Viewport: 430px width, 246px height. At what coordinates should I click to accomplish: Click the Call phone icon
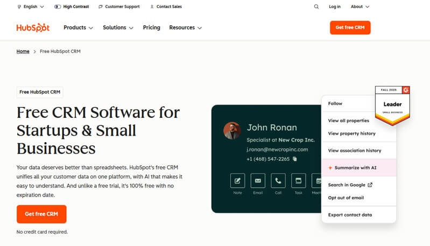(x=278, y=180)
